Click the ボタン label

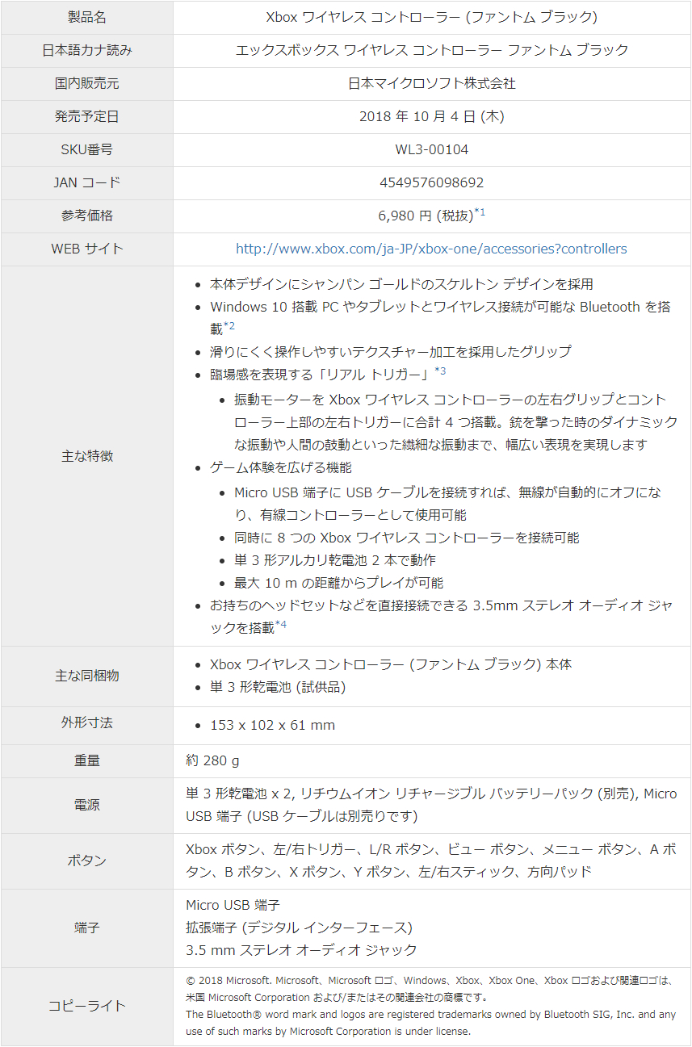(86, 861)
